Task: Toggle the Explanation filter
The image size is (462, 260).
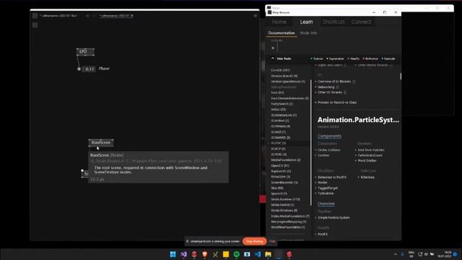Action: 335,58
